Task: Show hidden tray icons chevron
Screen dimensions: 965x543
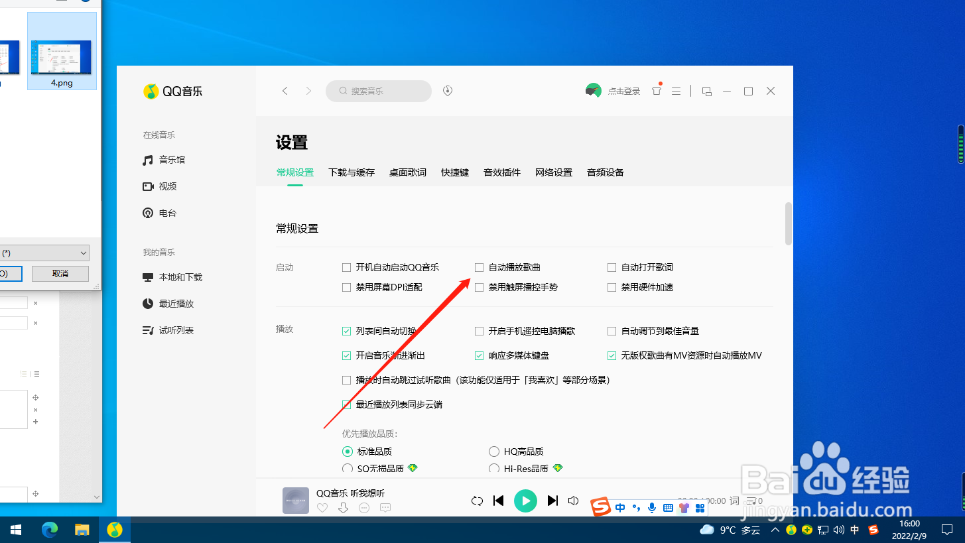Action: click(775, 530)
